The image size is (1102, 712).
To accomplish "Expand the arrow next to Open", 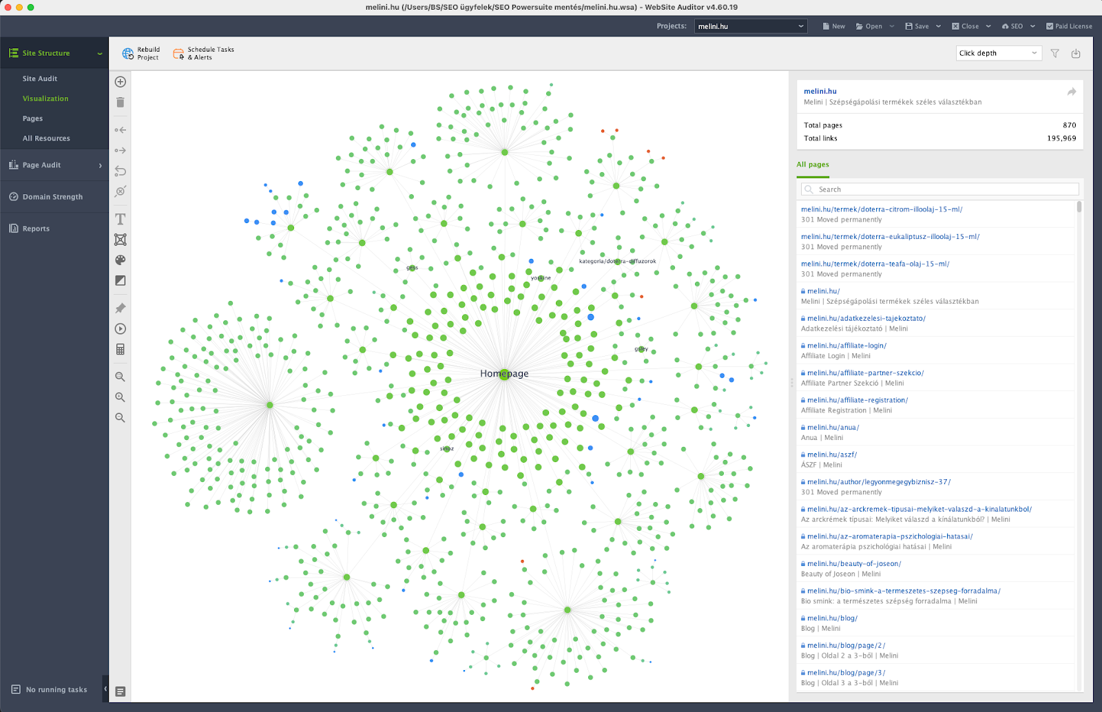I will 892,26.
